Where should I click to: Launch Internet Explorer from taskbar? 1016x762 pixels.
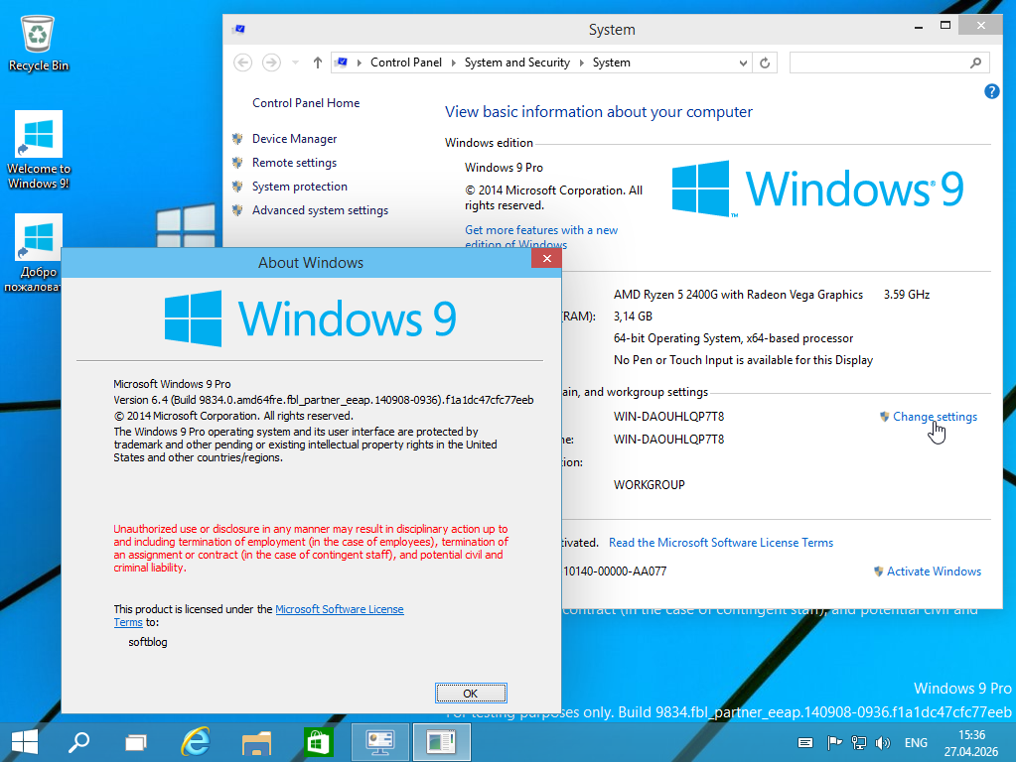coord(195,742)
